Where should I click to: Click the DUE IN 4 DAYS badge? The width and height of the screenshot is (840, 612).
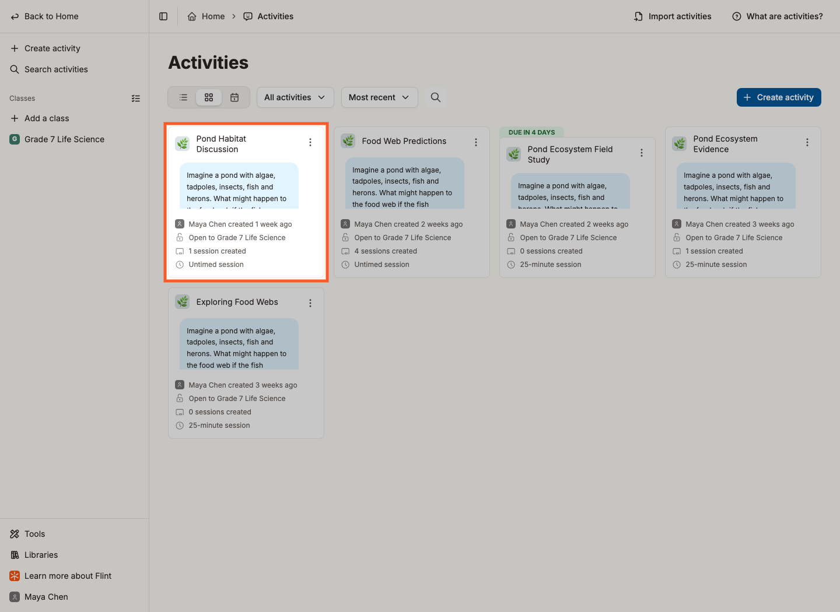(532, 132)
